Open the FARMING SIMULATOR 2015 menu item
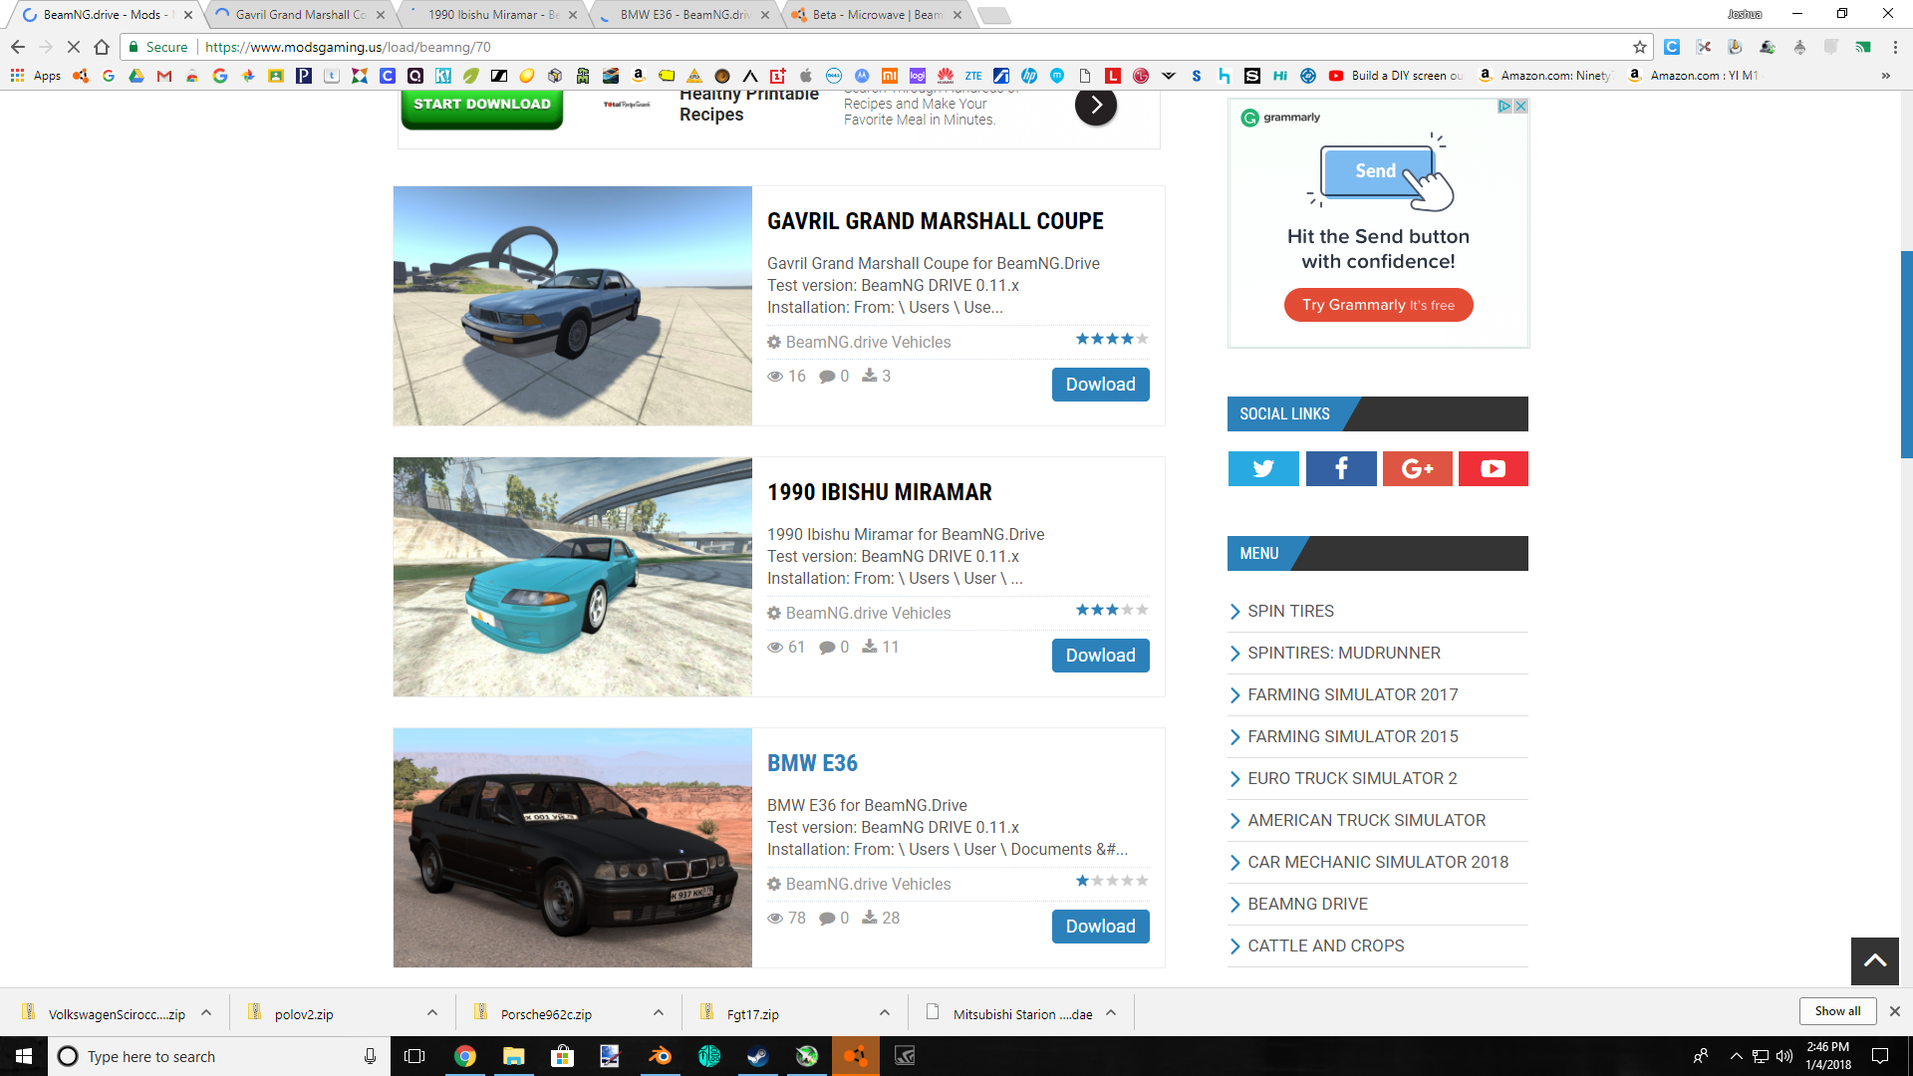1913x1076 pixels. 1352,736
